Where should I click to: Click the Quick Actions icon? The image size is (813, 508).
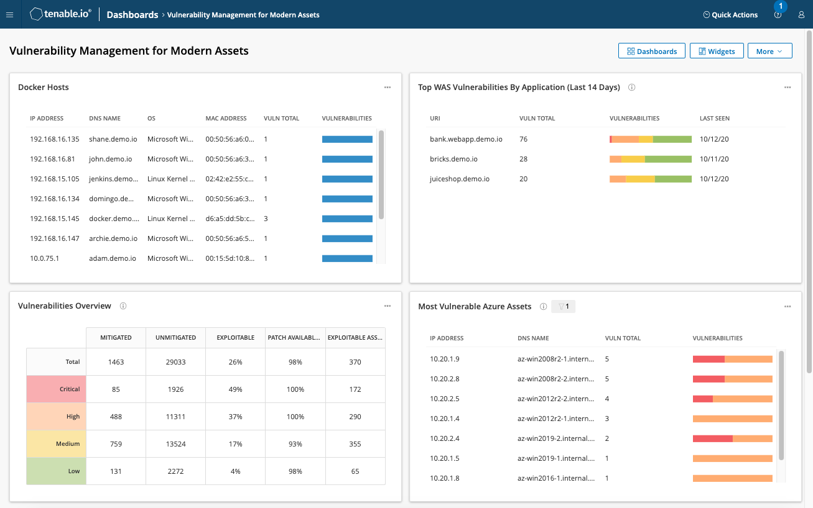(x=730, y=14)
